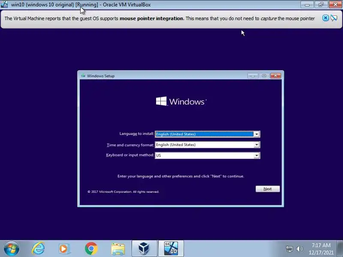
Task: Click the 'Enter your language' instruction text
Action: click(181, 176)
